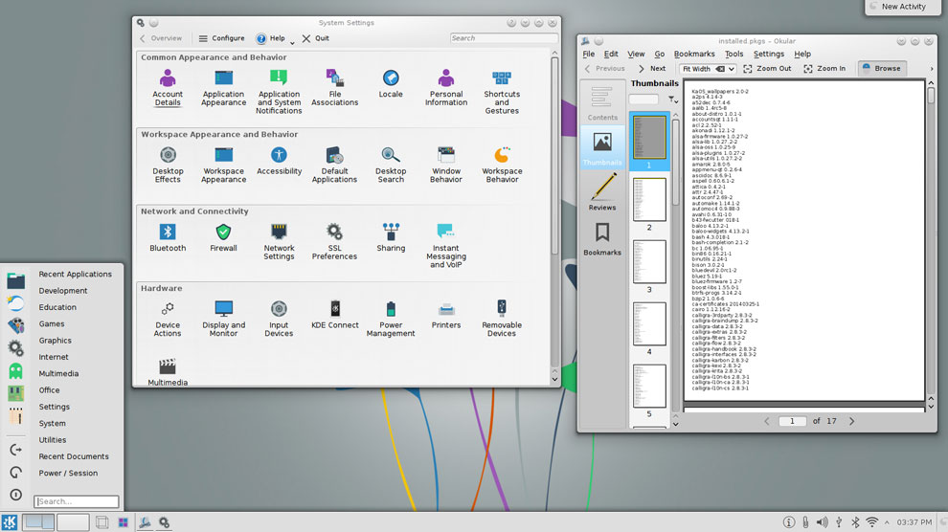The image size is (948, 532).
Task: Open Application Appearance module
Action: point(223,88)
